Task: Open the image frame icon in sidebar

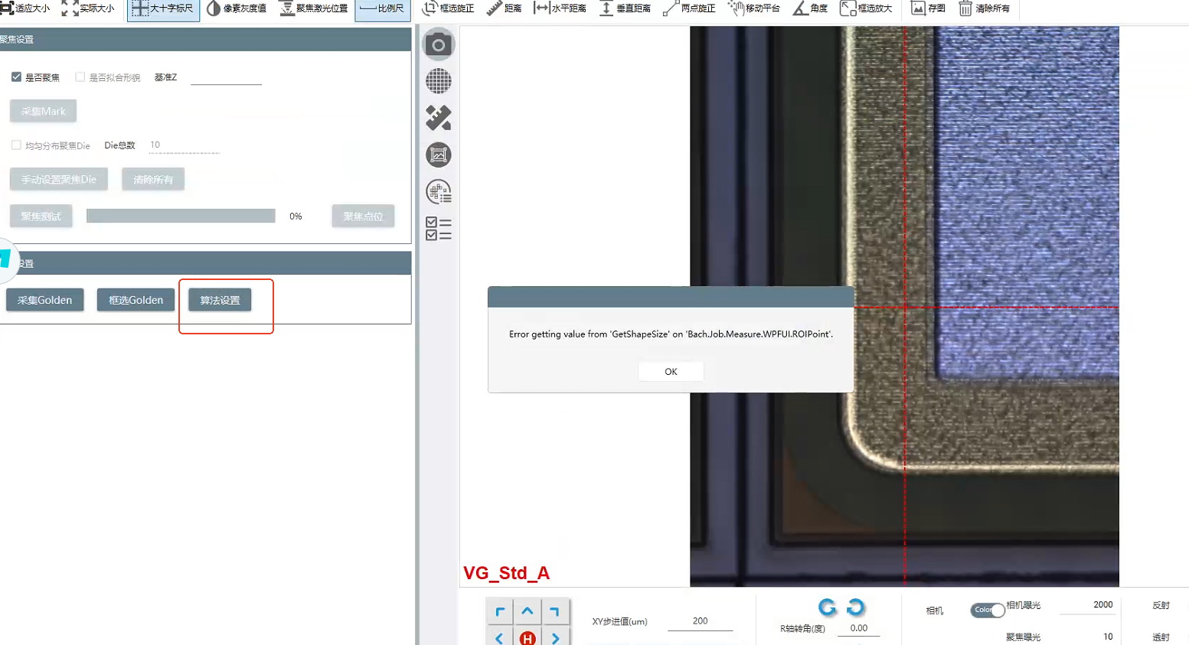Action: [439, 155]
